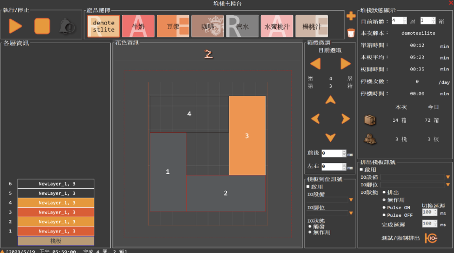Click the orange play button to start execution
Viewport: 454px width, 253px height.
click(x=15, y=26)
